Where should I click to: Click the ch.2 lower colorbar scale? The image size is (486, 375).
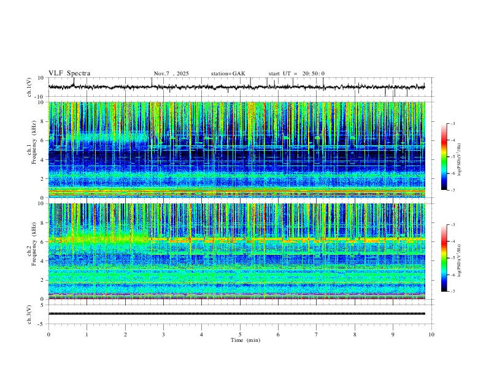(444, 258)
